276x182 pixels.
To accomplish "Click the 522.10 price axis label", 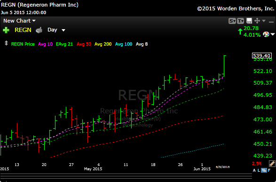I will pyautogui.click(x=263, y=71).
